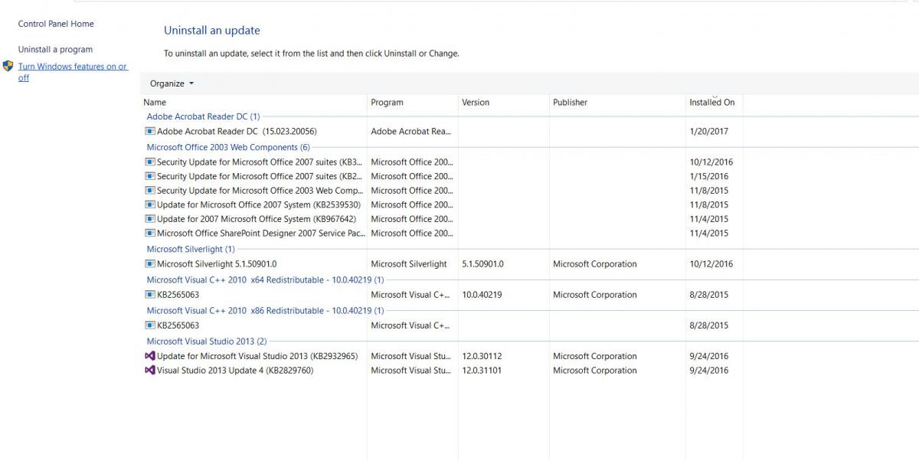Select Adobe Acrobat Reader DC (15.023.20056) update name

237,132
